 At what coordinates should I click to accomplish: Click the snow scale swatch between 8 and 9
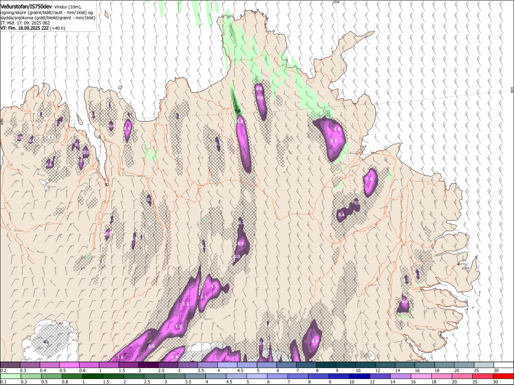pos(326,365)
